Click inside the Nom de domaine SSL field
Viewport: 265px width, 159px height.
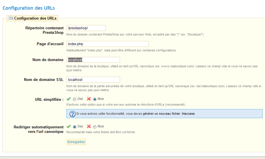93,79
